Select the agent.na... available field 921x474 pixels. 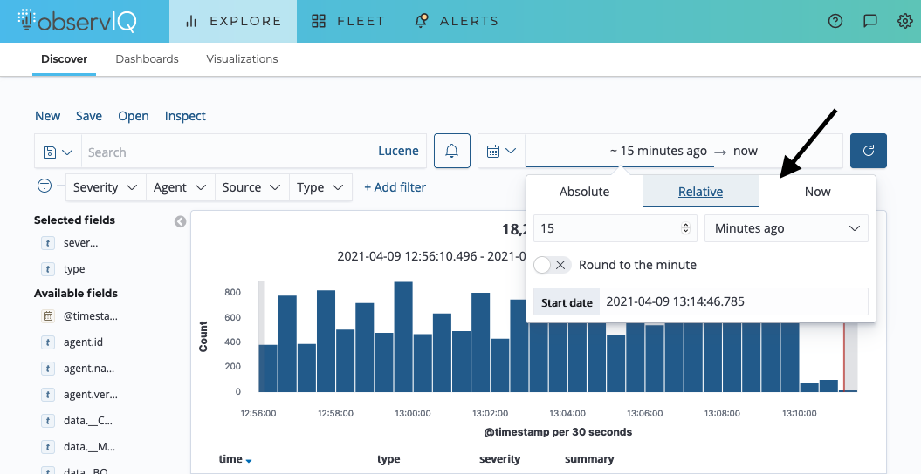tap(89, 369)
